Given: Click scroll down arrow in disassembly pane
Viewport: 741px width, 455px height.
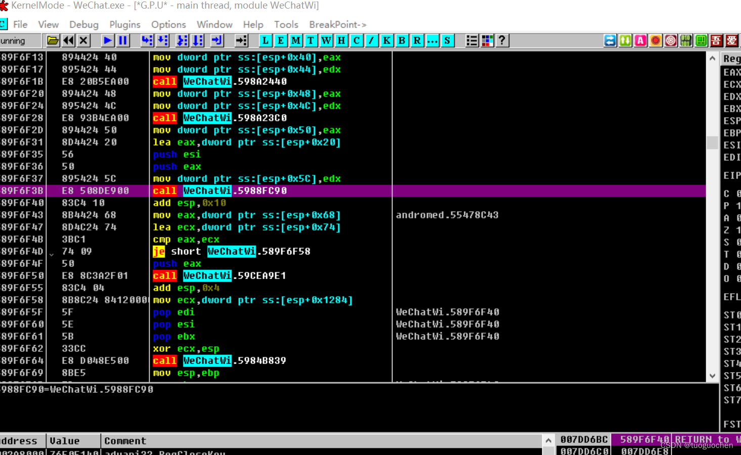Looking at the screenshot, I should click(712, 376).
